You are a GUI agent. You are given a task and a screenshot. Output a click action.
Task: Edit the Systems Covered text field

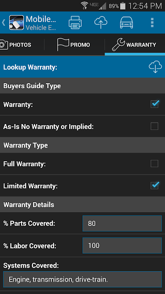pyautogui.click(x=82, y=279)
